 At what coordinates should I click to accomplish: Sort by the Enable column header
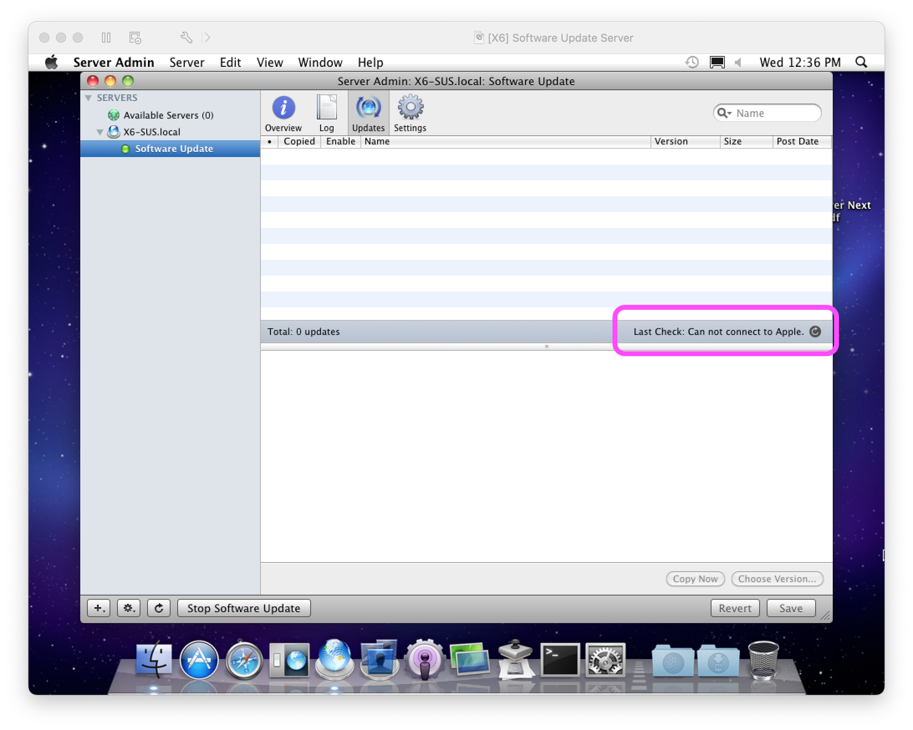(340, 142)
